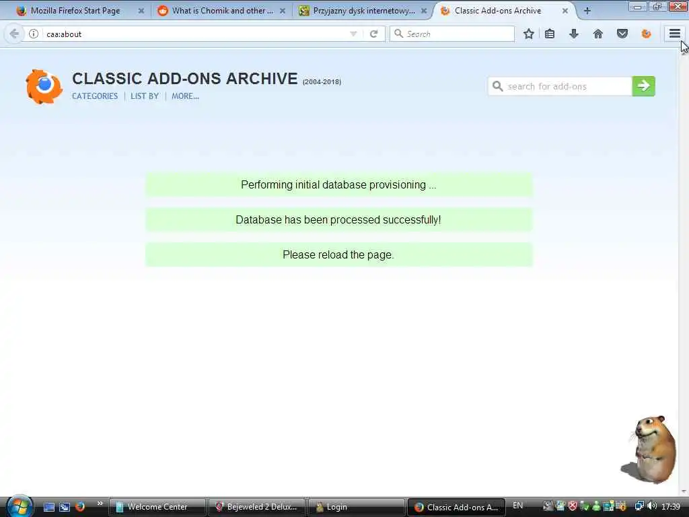Image resolution: width=689 pixels, height=517 pixels.
Task: Click the CLASSIC ADD-ONS ARCHIVE heading
Action: [x=185, y=79]
